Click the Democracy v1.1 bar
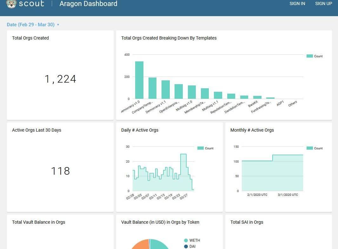 166,90
